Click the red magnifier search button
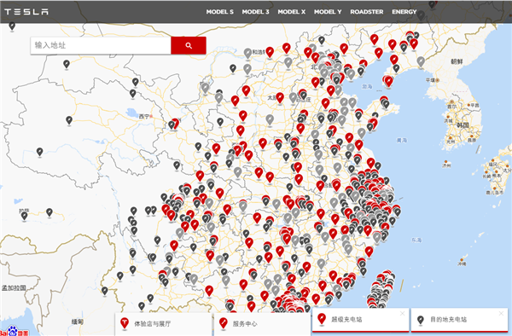This screenshot has height=336, width=512. pyautogui.click(x=189, y=45)
